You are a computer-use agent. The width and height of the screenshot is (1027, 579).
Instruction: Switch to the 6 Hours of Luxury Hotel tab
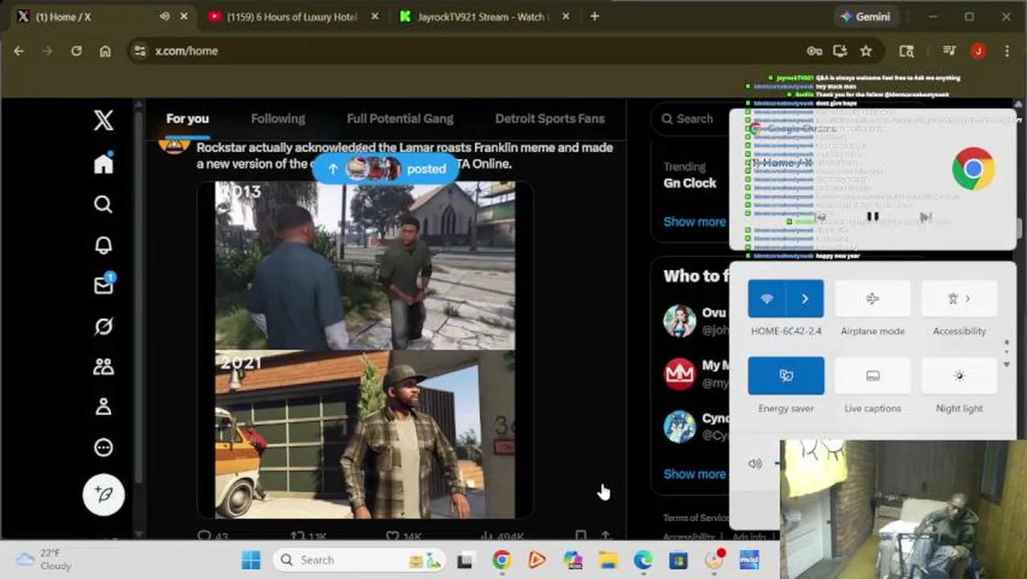click(x=292, y=16)
